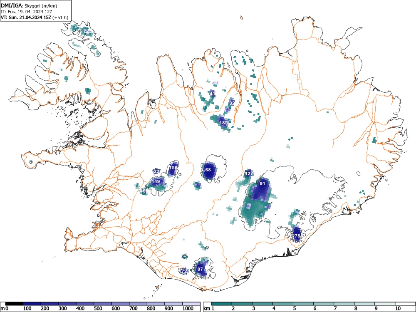Click the 185 value label on the map
This screenshot has width=416, height=312.
pyautogui.click(x=224, y=123)
